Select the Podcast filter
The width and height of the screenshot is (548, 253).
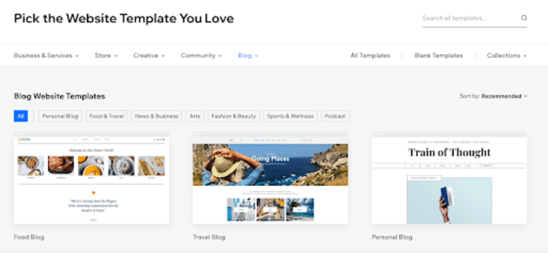coord(335,116)
